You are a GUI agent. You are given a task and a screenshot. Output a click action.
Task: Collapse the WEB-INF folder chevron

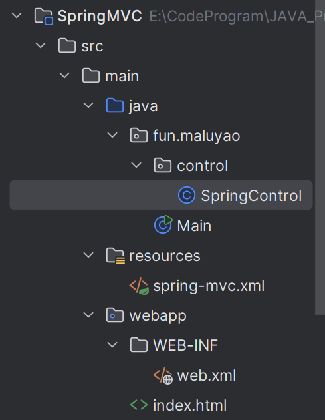coord(112,345)
